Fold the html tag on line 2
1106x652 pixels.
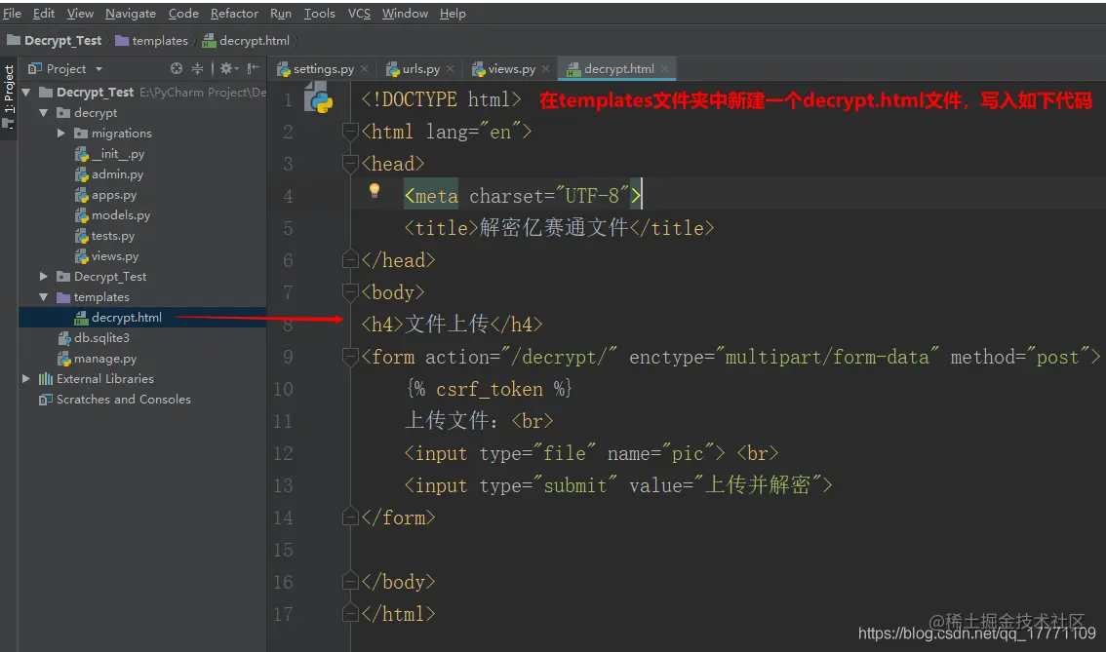(x=350, y=132)
